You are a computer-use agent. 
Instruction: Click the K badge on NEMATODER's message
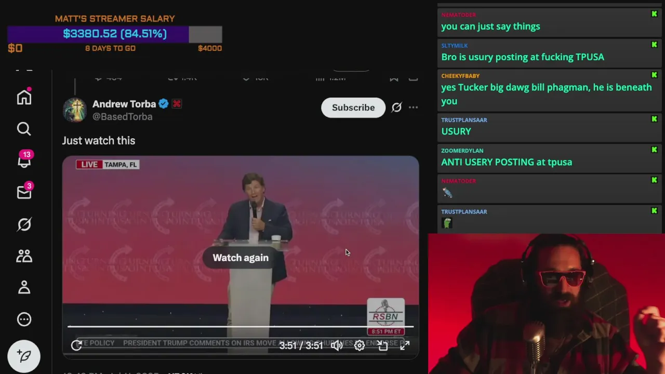pyautogui.click(x=654, y=15)
